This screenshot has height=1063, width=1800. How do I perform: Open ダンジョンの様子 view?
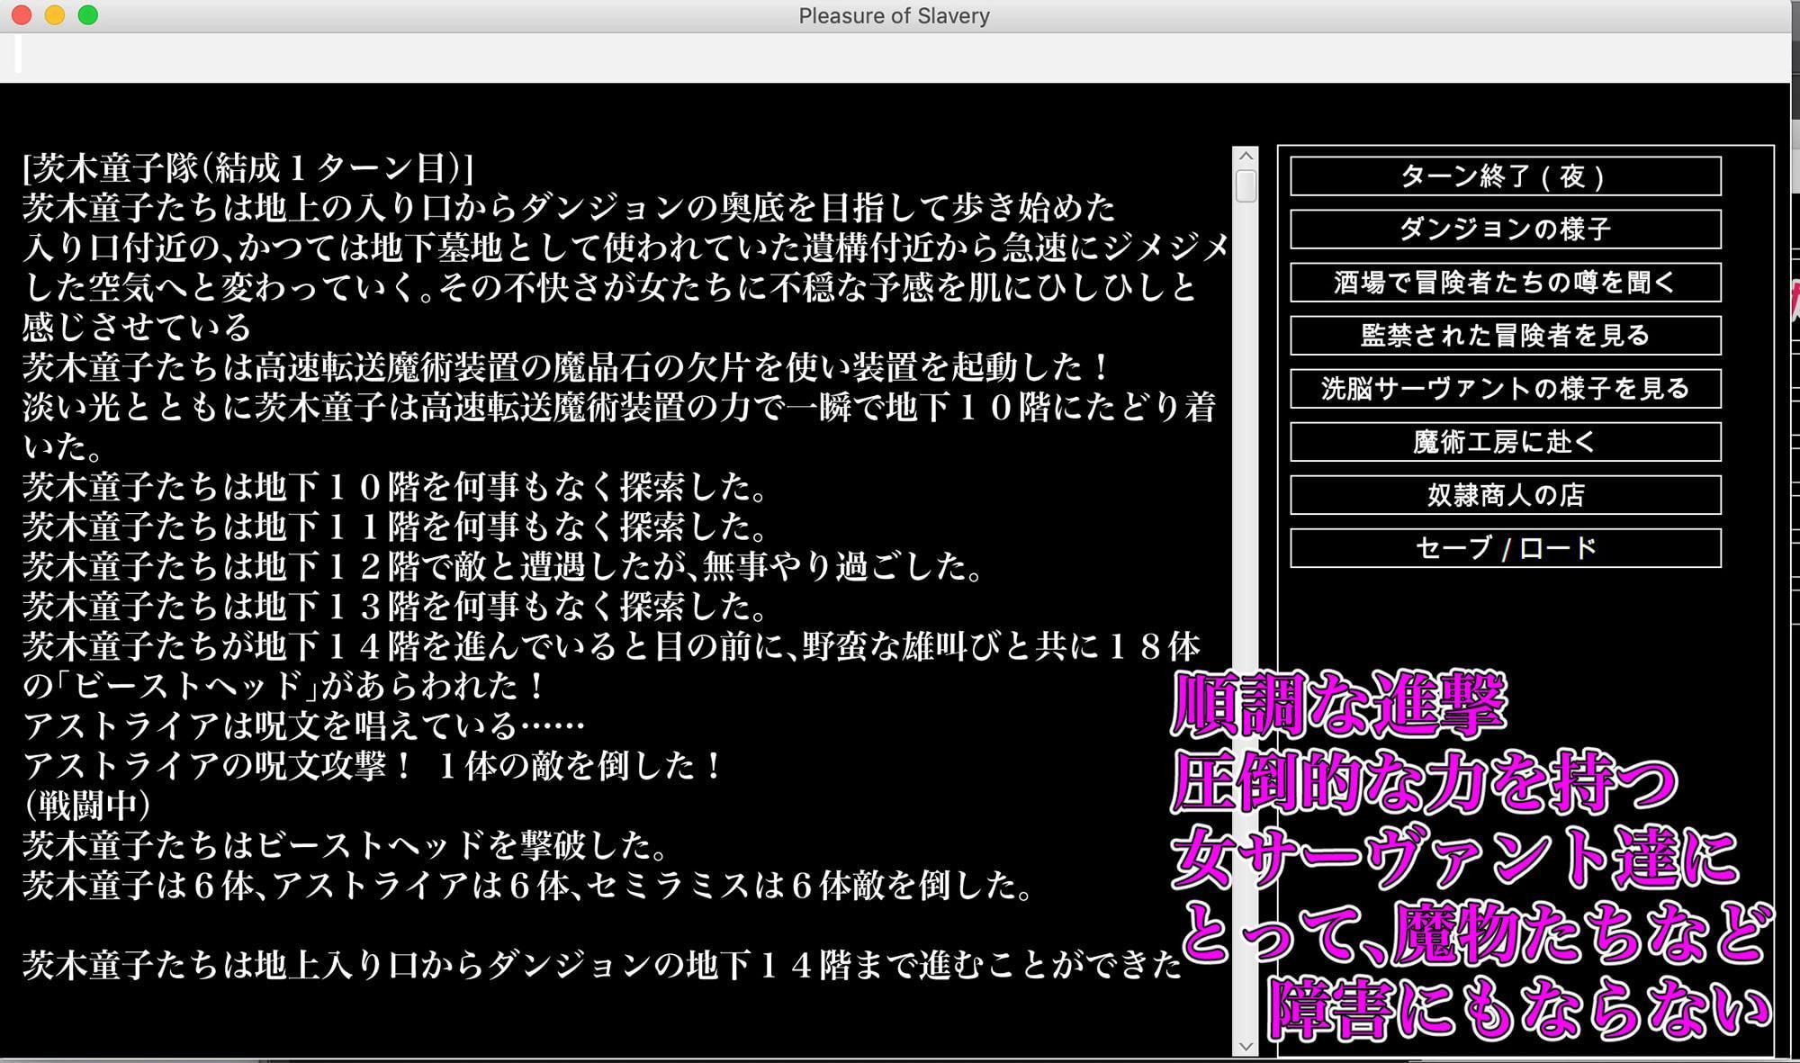1505,230
